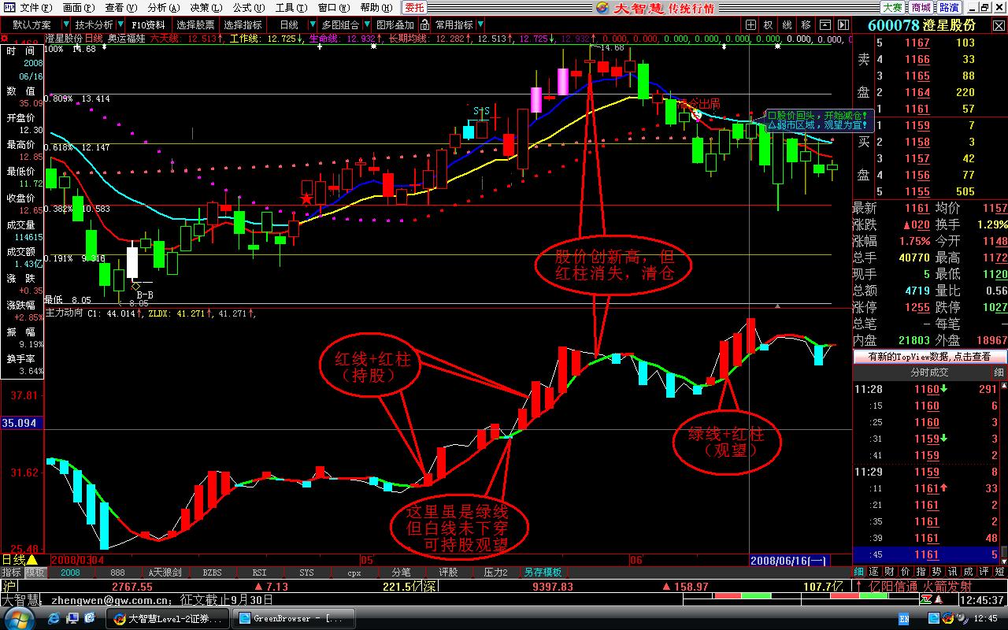The image size is (1008, 630).
Task: Open the 商城 store button
Action: click(x=921, y=7)
